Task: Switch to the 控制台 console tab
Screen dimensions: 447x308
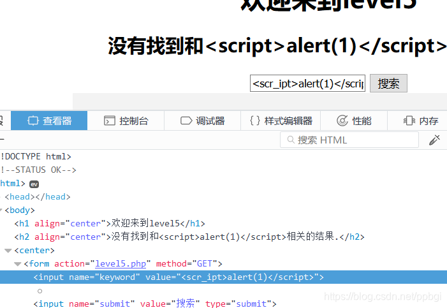Action: [126, 121]
